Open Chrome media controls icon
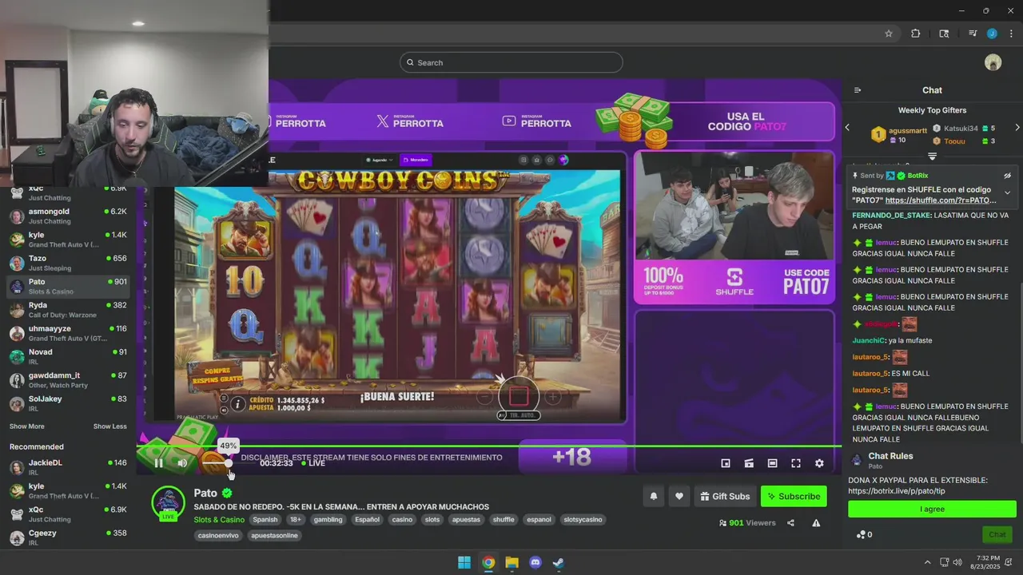Viewport: 1023px width, 575px height. (973, 34)
